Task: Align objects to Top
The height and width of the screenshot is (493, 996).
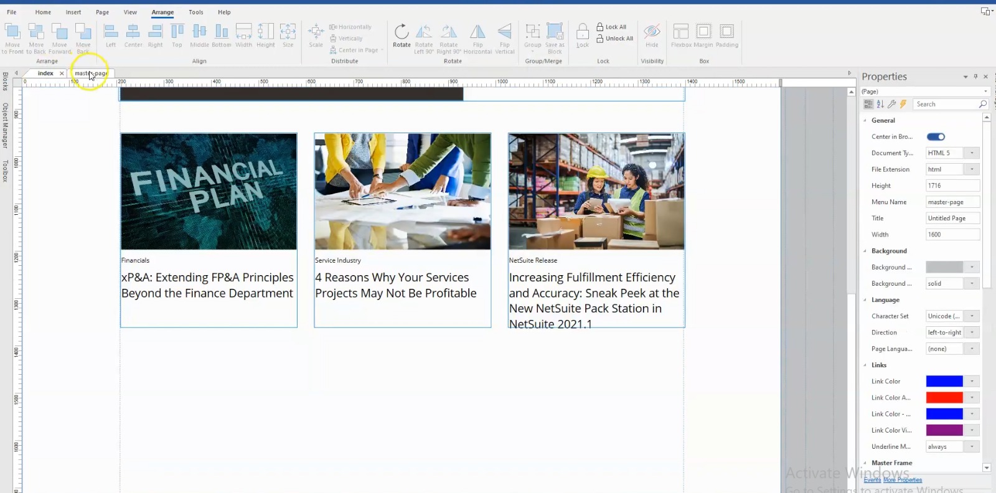Action: (177, 31)
